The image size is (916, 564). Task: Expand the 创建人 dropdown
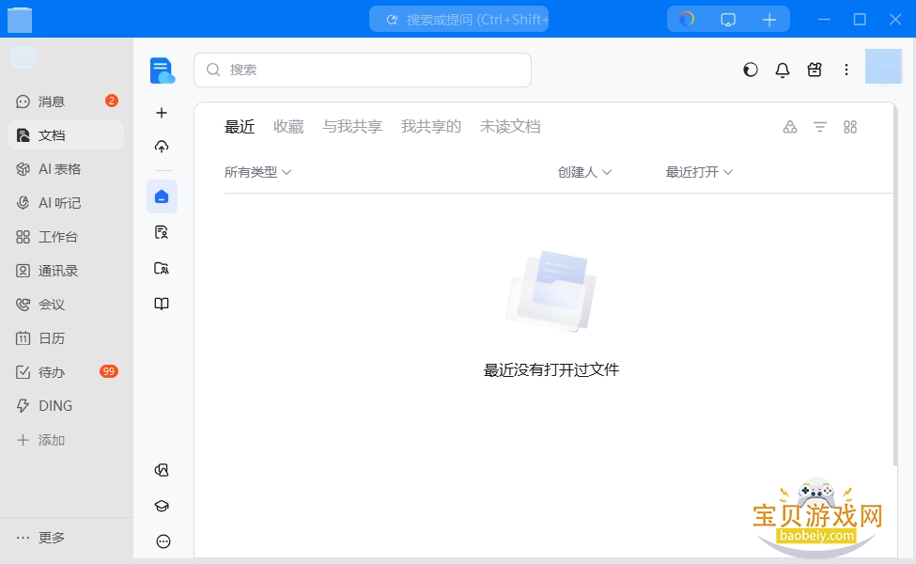pyautogui.click(x=584, y=172)
